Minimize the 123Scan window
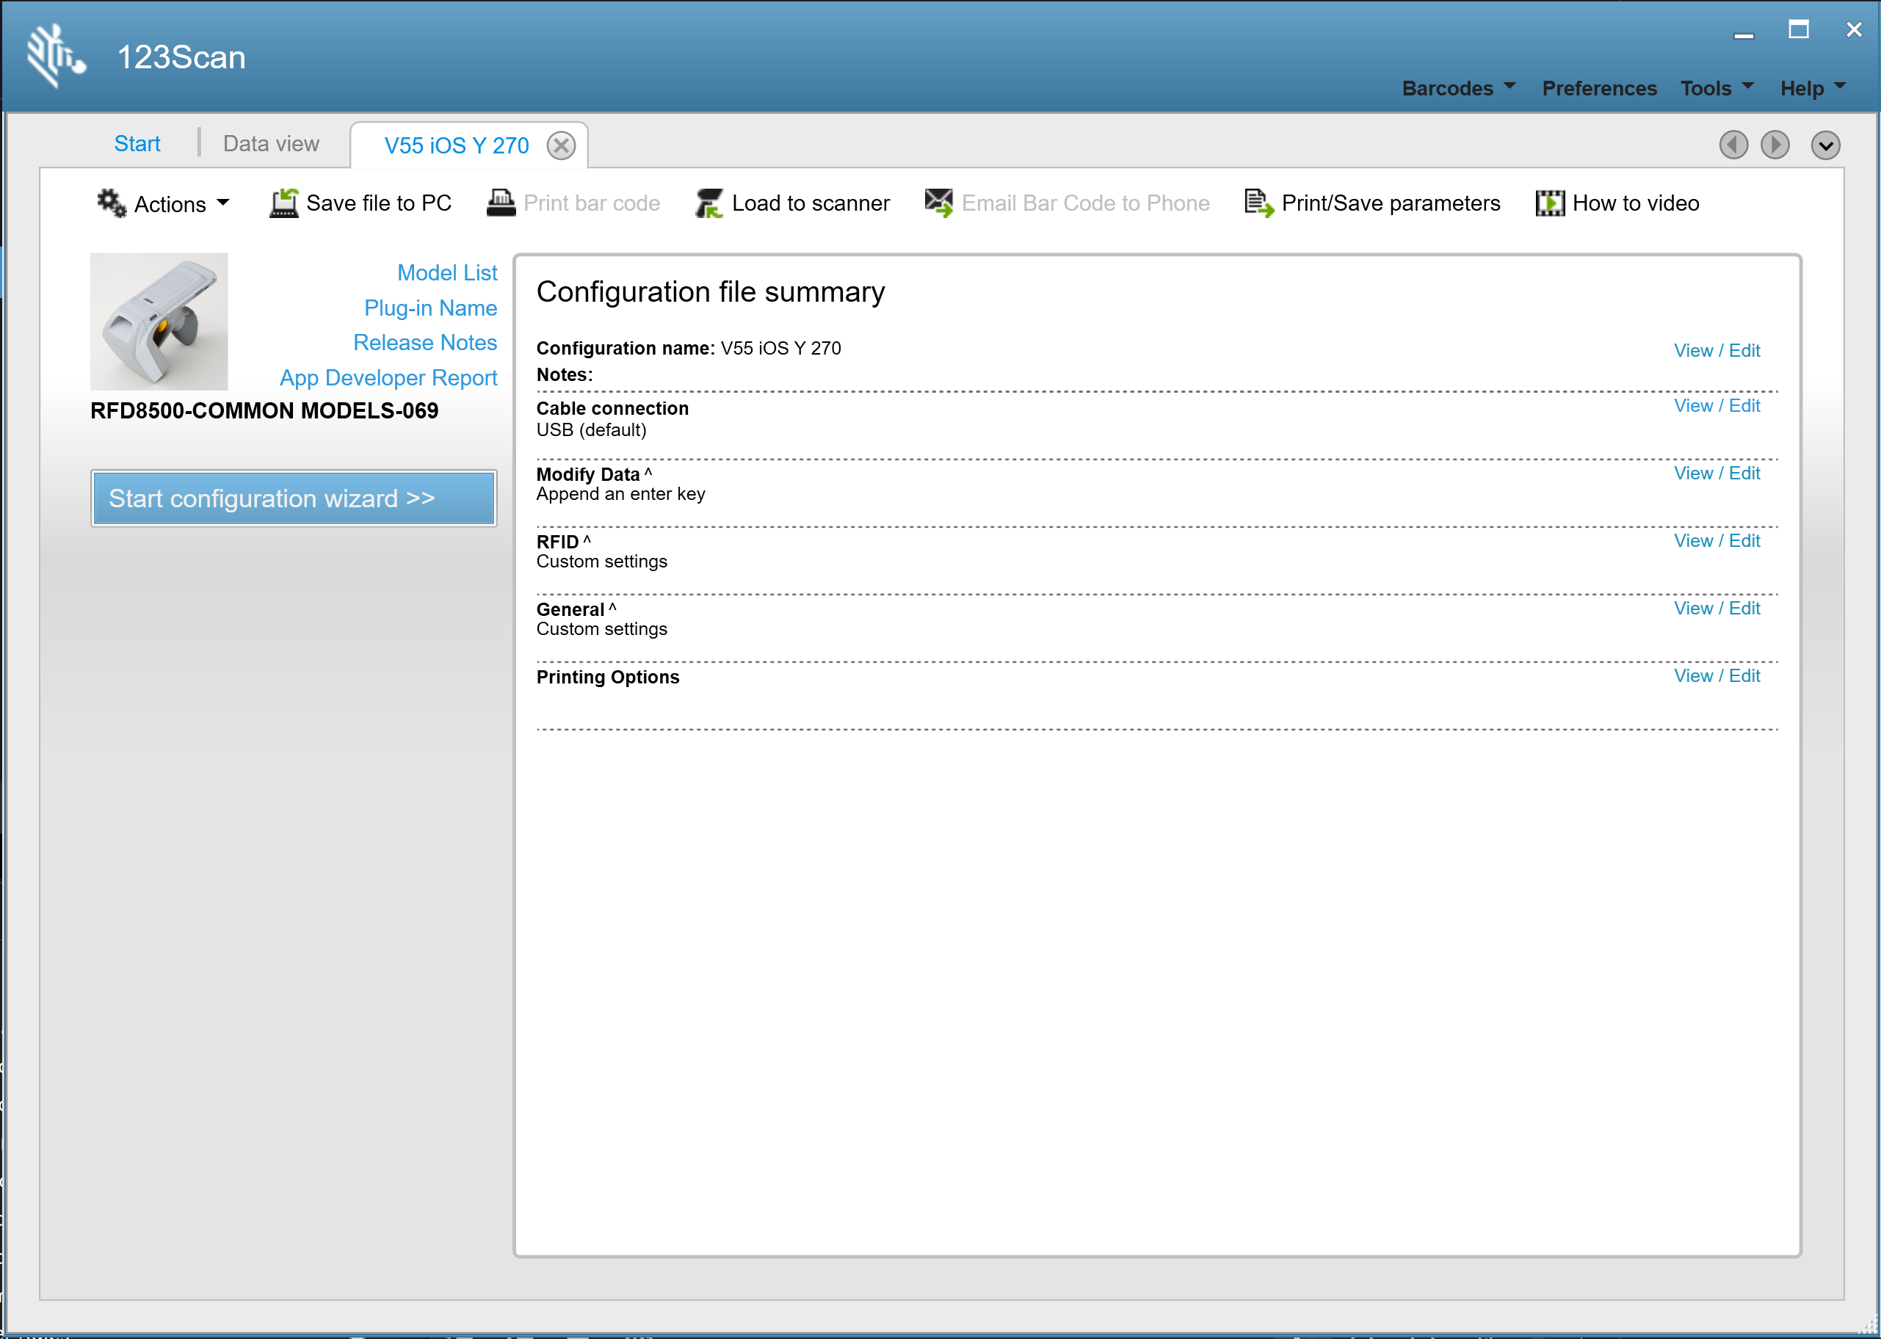Viewport: 1881px width, 1339px height. [x=1743, y=35]
